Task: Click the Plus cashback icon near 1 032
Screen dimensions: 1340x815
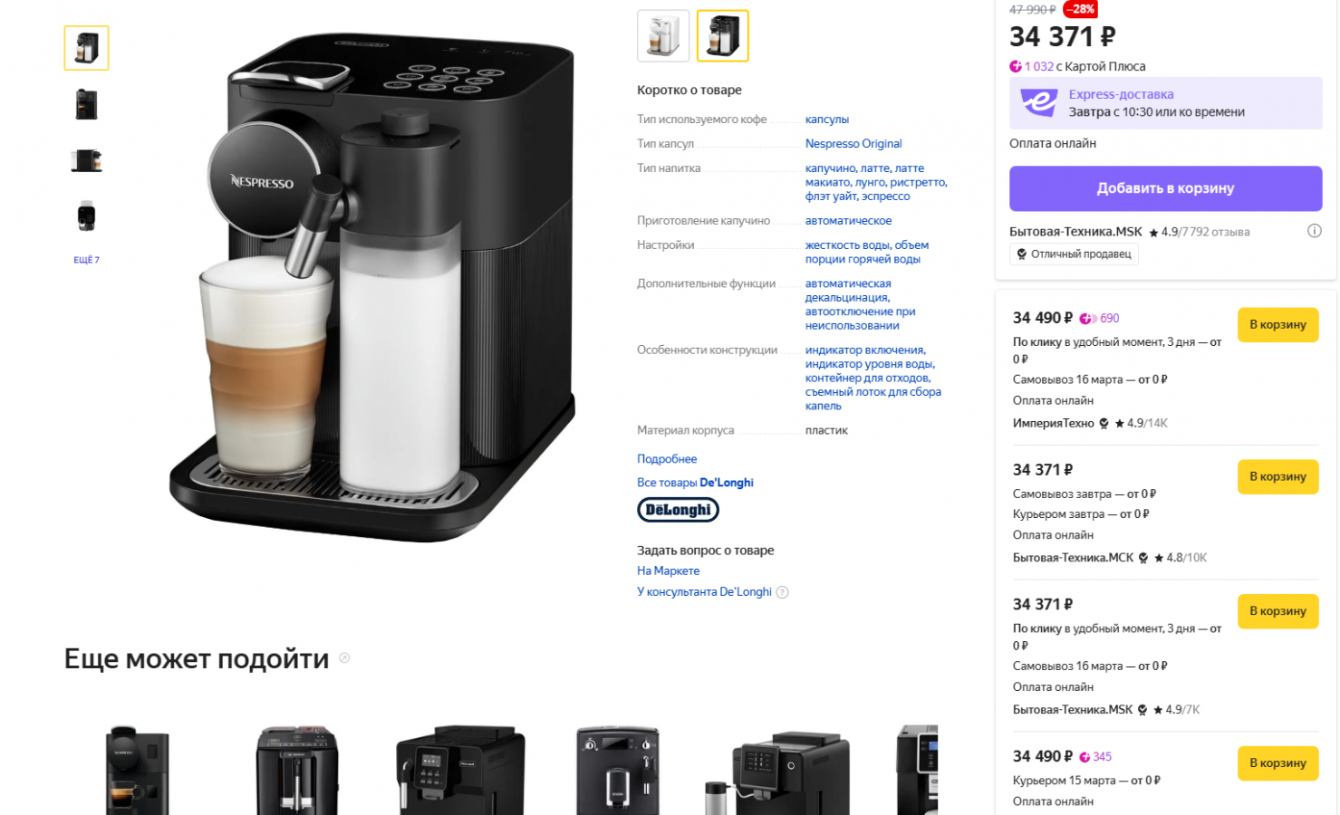Action: [x=1016, y=66]
